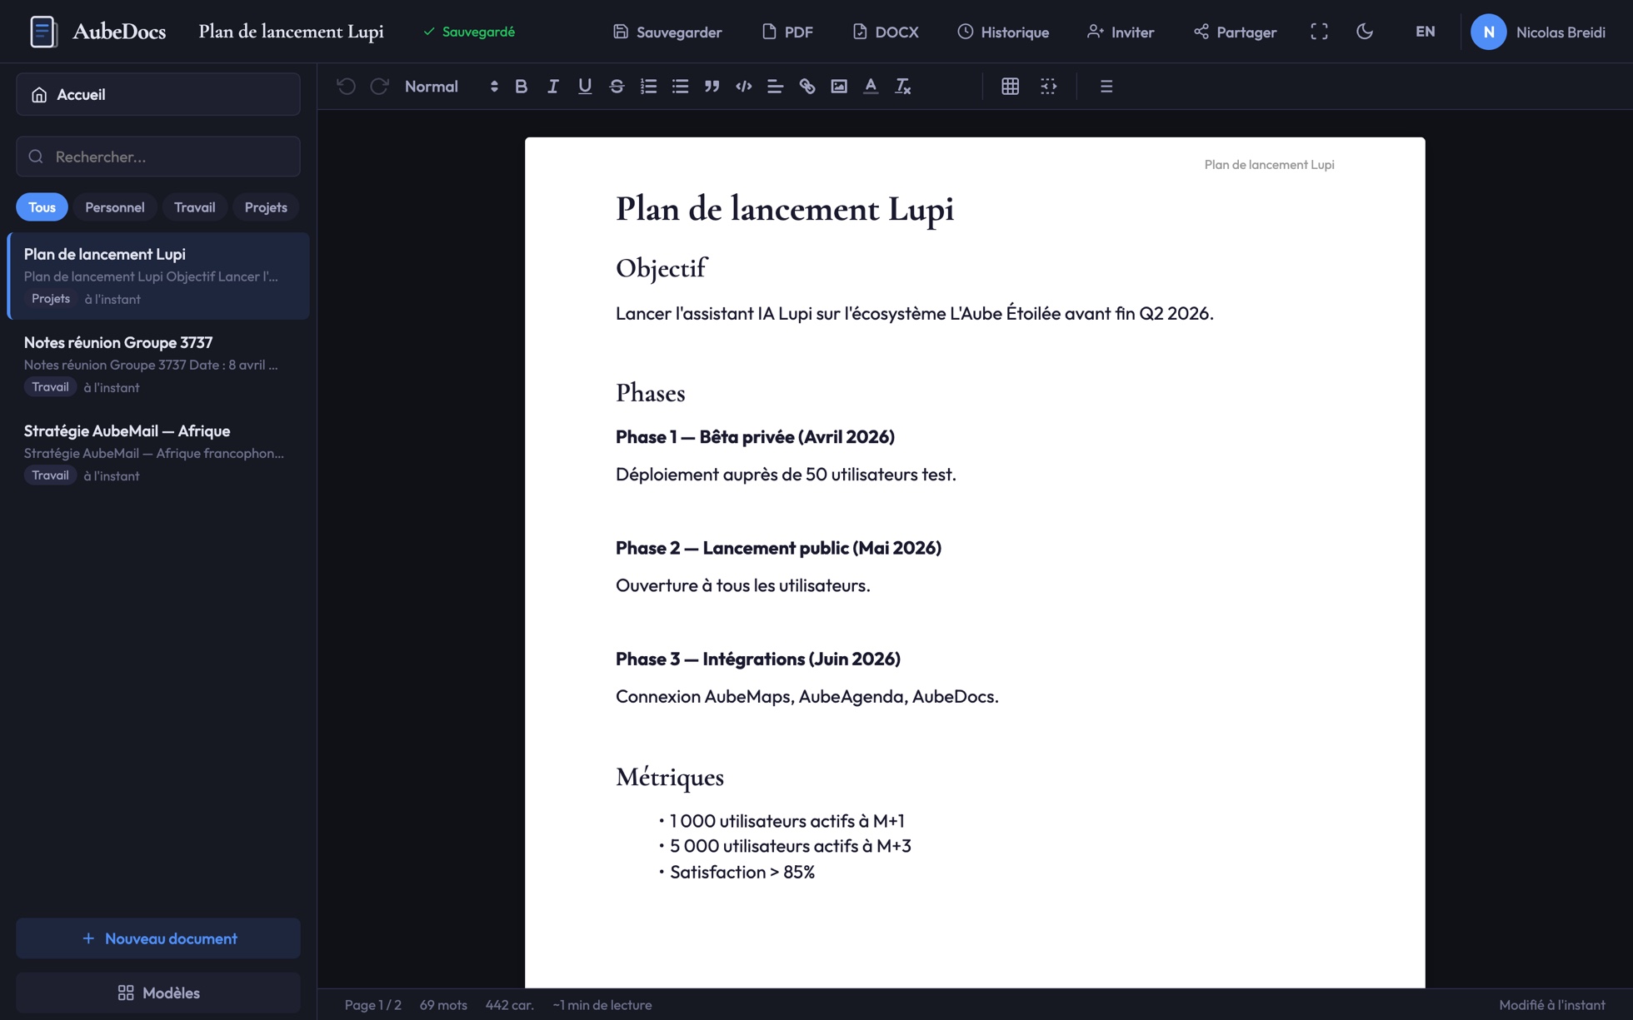Image resolution: width=1633 pixels, height=1020 pixels.
Task: Click the ~1 min de lecture status
Action: coord(602,1005)
